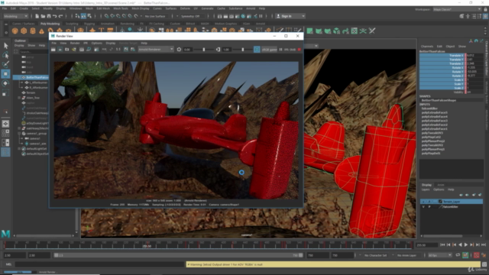The image size is (489, 275).
Task: Toggle single perspective view layout button
Action: pos(5,124)
